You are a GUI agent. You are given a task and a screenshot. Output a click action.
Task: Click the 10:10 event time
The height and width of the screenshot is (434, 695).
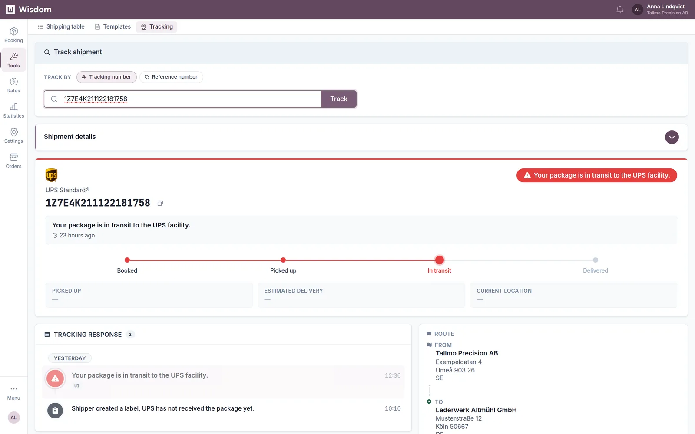(x=393, y=408)
